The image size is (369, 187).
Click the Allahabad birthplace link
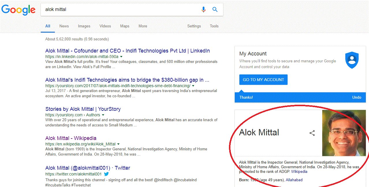click(x=294, y=180)
